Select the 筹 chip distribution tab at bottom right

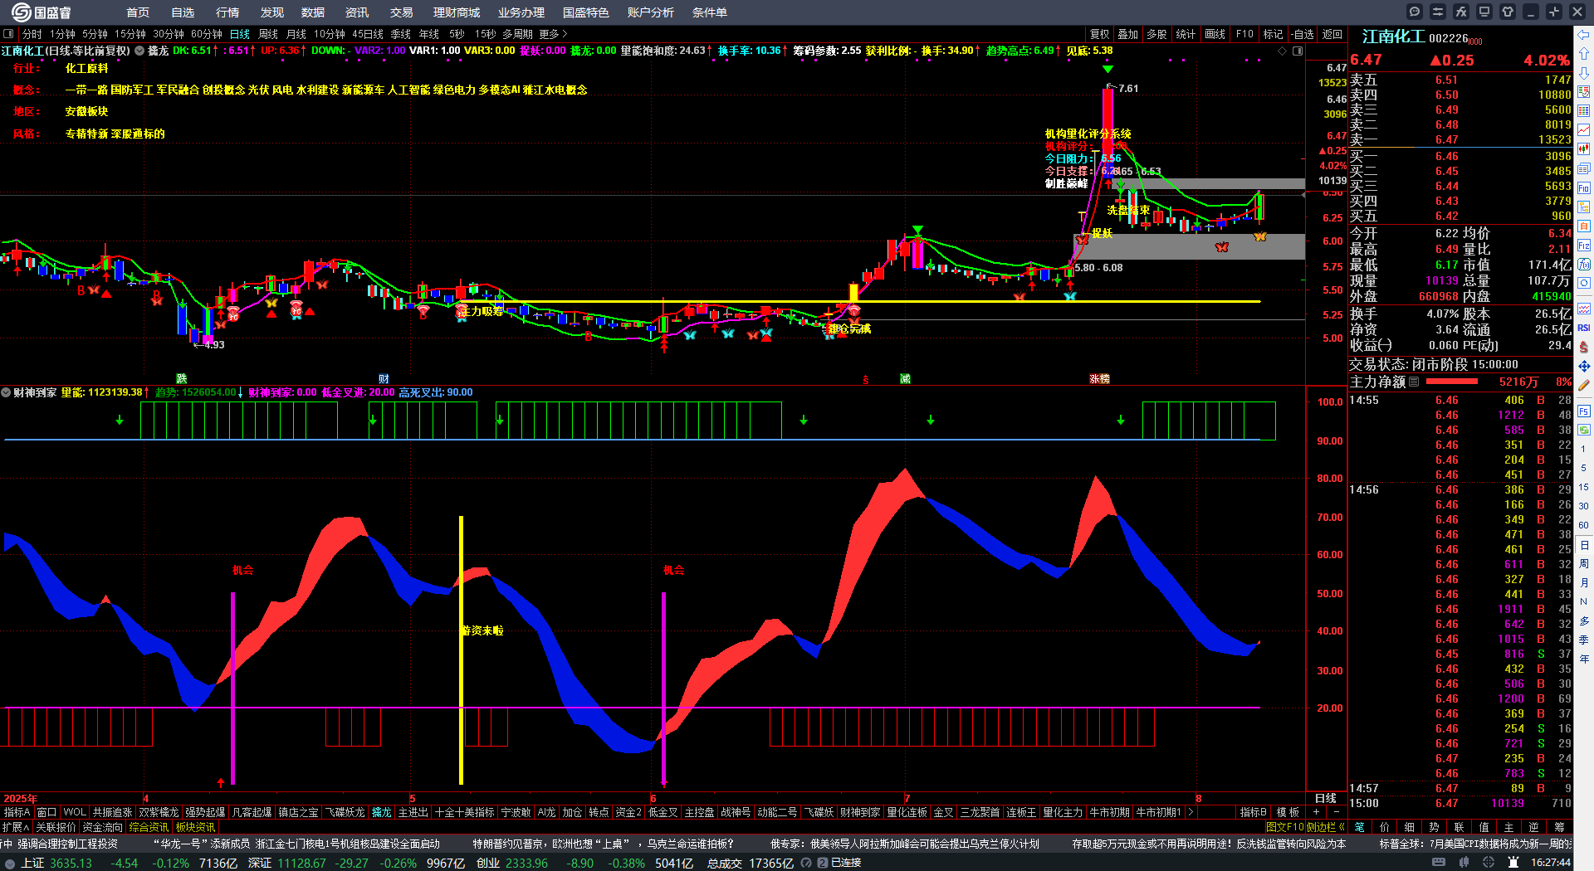[1559, 827]
